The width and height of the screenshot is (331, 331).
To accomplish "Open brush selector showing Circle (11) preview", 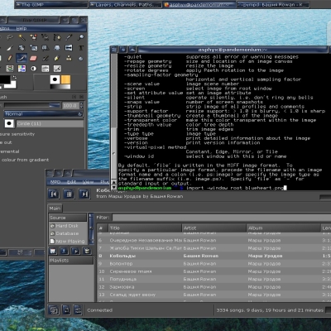I will pos(9,123).
